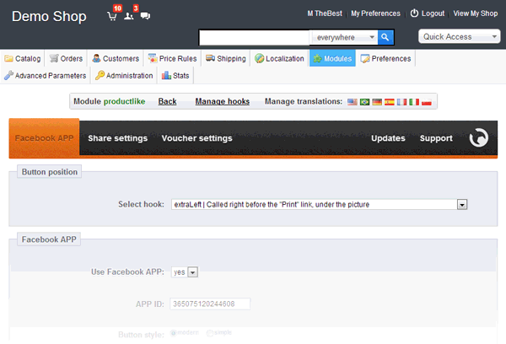Open the Voucher settings tab
506x344 pixels.
[196, 138]
